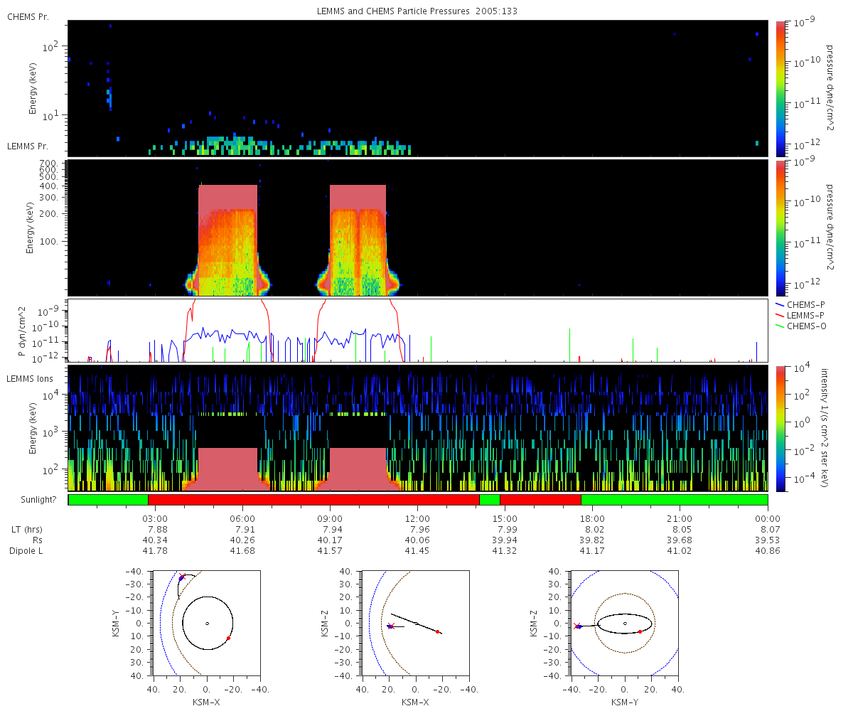
Task: Click the LEMMS Ions intensity colorbar
Action: [780, 428]
